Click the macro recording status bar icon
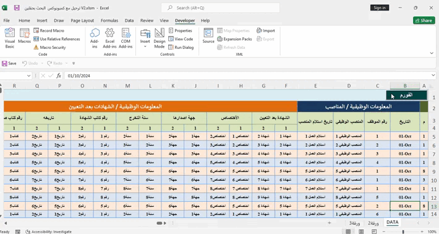 tap(18, 232)
